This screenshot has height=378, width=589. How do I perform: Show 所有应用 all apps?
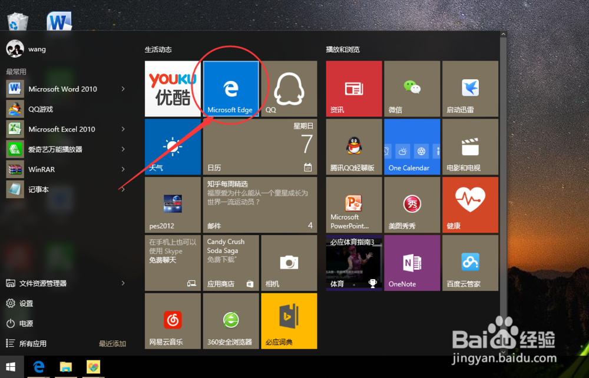[27, 343]
